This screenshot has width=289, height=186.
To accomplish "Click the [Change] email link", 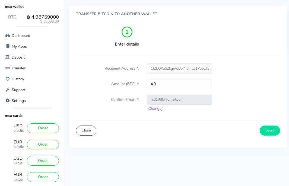I will coord(155,108).
